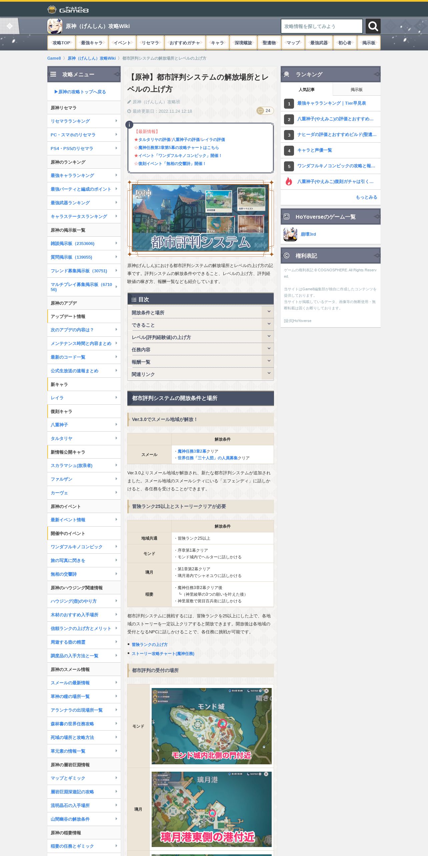Click arrow next to レイラ sidebar item
Image resolution: width=428 pixels, height=856 pixels.
tap(116, 398)
